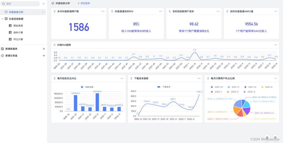Toggle 2022-2 legend entry in pie chart

click(233, 92)
